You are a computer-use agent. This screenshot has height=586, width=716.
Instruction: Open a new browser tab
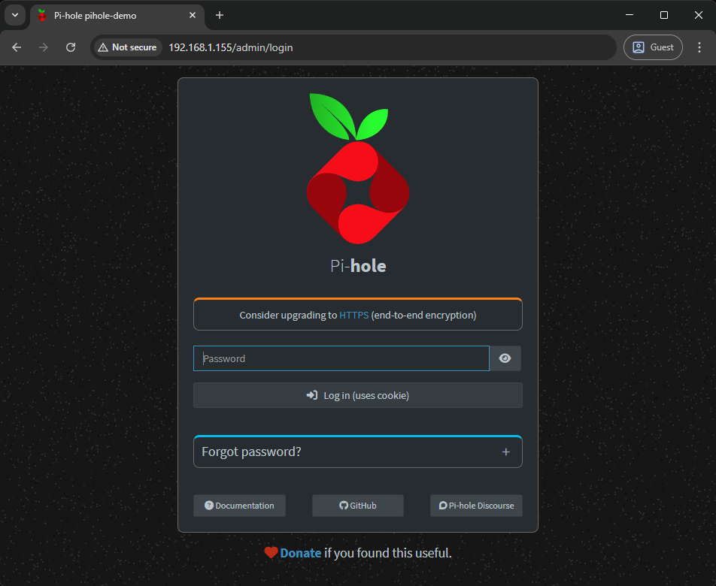pyautogui.click(x=220, y=15)
